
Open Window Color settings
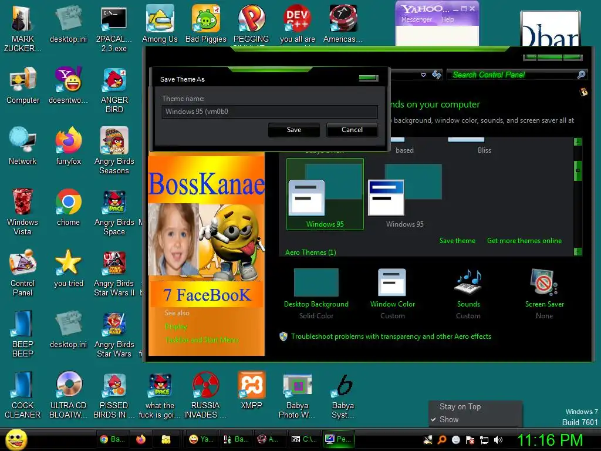point(393,294)
